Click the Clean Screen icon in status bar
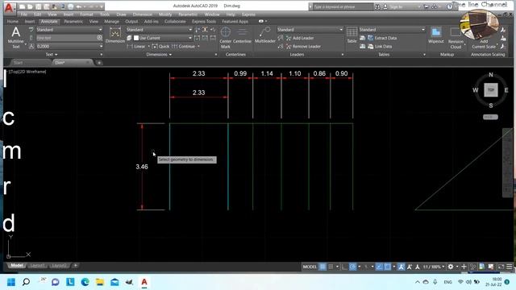Image resolution: width=516 pixels, height=290 pixels. coord(501,267)
